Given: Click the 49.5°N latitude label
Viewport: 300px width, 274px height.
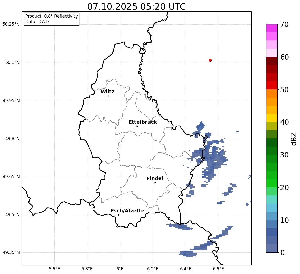Looking at the screenshot, I should point(13,215).
